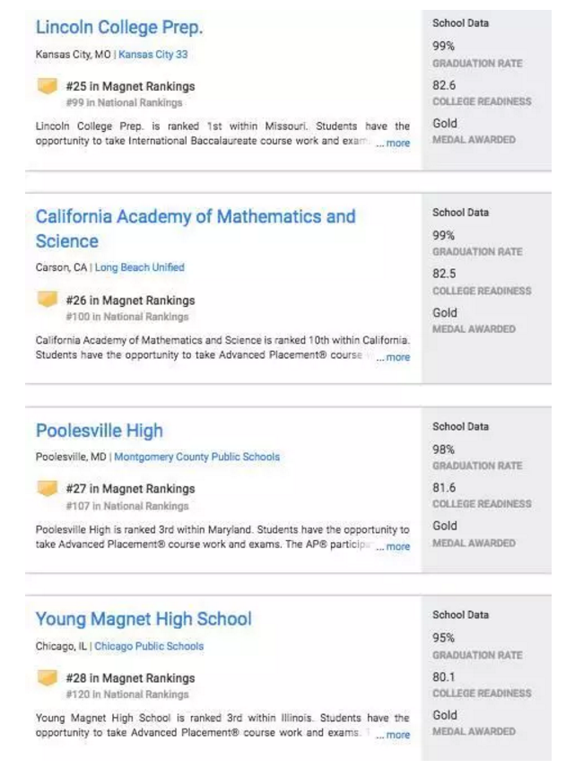
Task: Open the Poolesville High school page
Action: (100, 431)
